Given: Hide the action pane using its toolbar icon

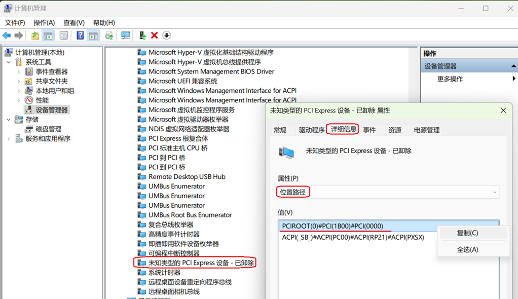Looking at the screenshot, I should (x=94, y=35).
